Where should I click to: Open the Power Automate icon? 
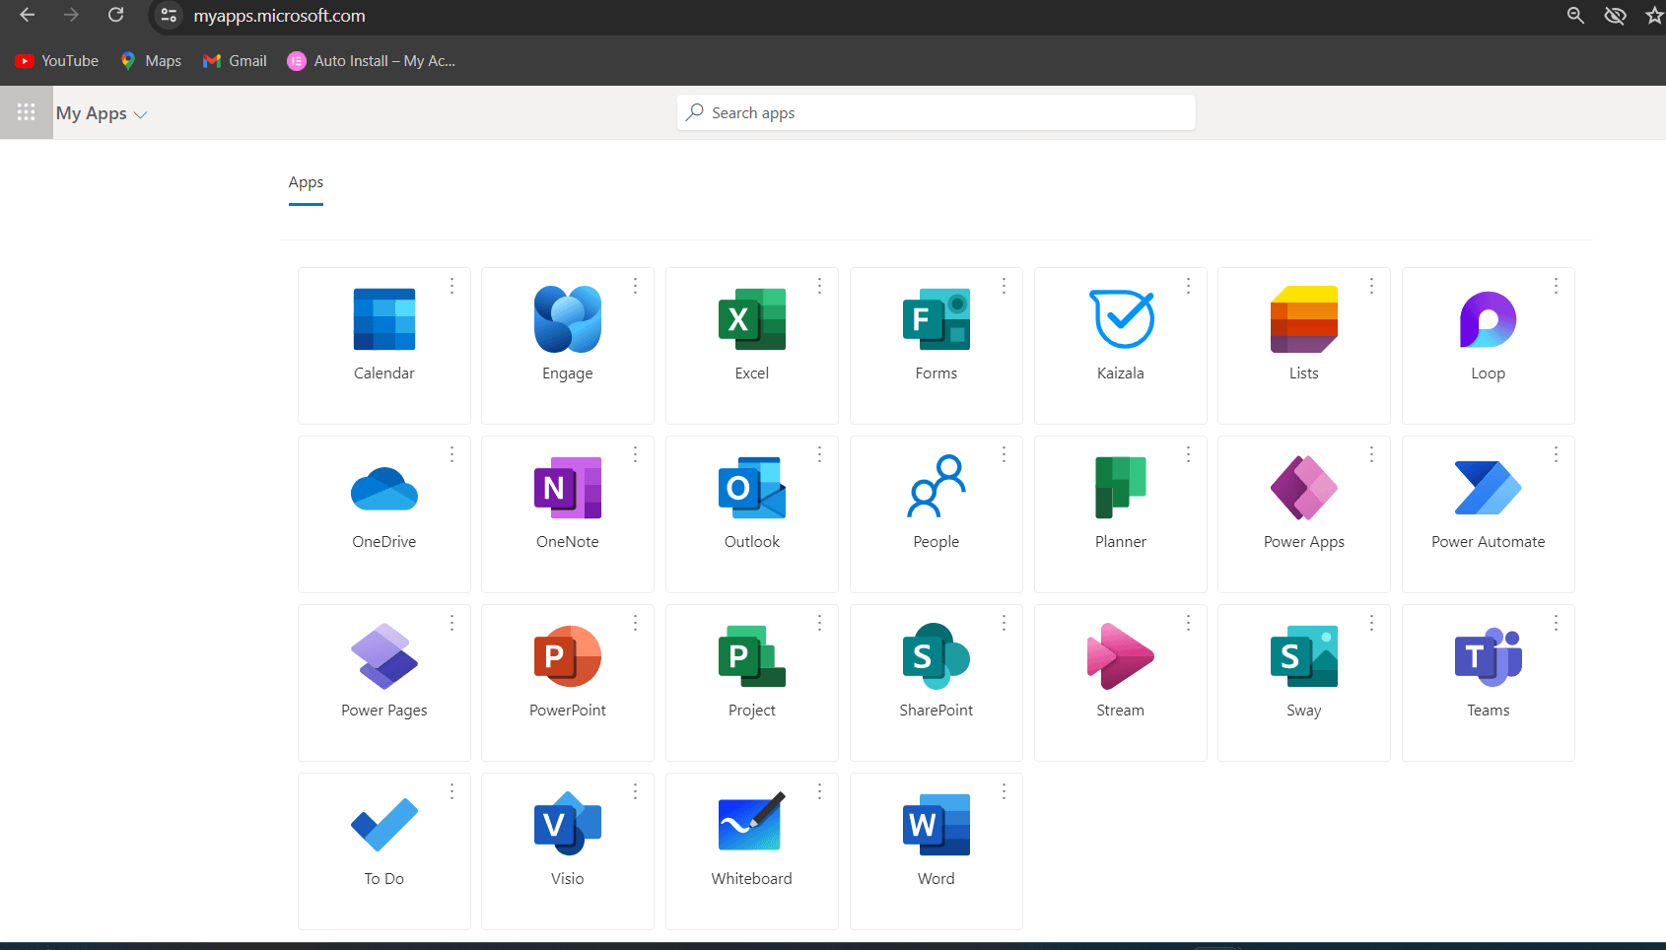(x=1489, y=488)
